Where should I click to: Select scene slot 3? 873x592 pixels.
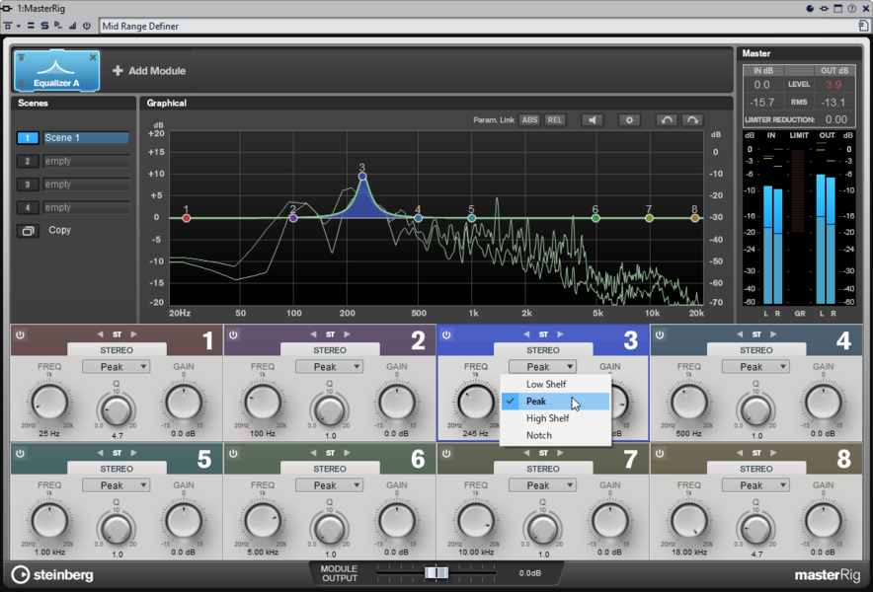28,185
